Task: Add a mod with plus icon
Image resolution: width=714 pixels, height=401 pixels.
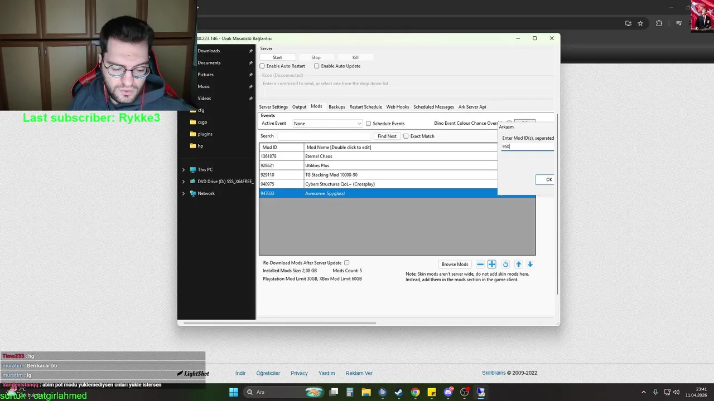Action: point(491,265)
